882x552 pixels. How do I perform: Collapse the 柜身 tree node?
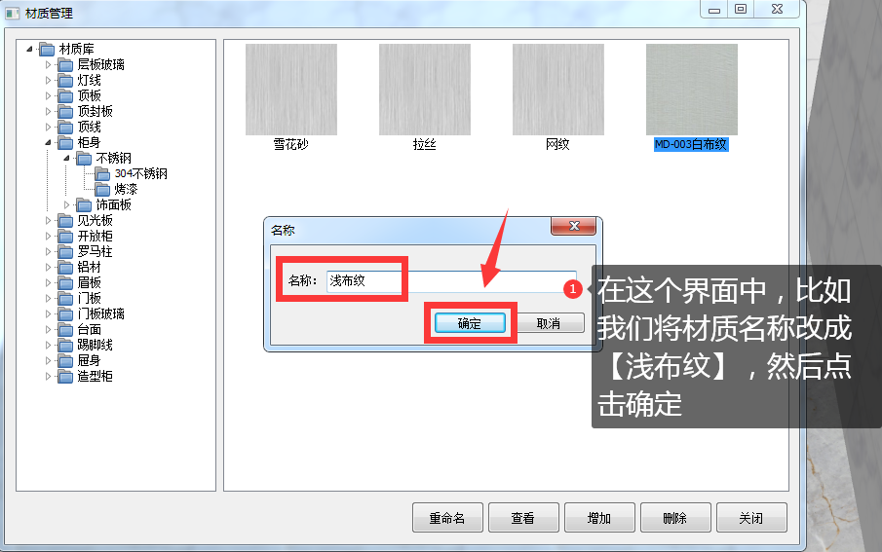coord(49,143)
